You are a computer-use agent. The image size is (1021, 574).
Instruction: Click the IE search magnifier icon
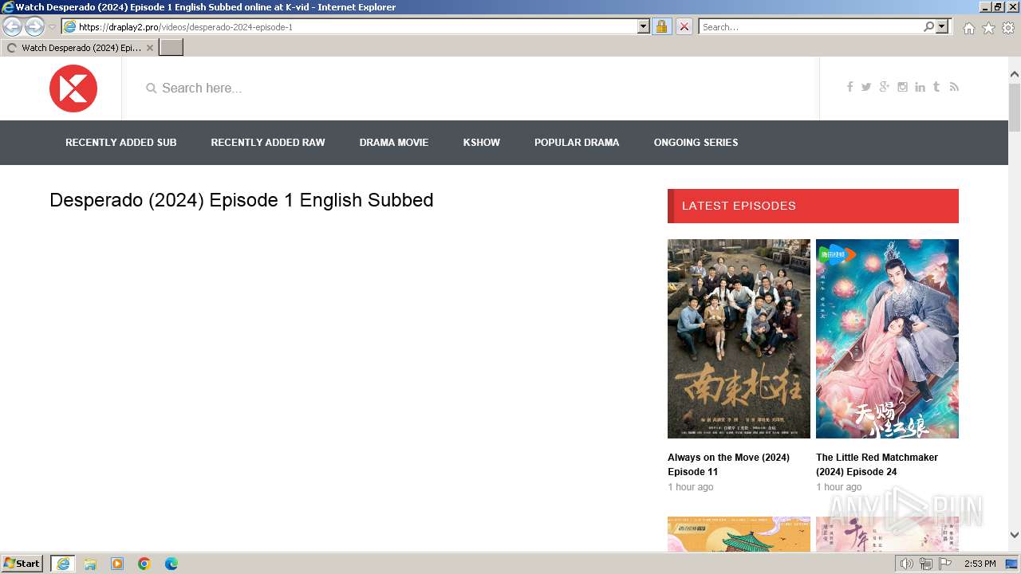click(x=928, y=27)
